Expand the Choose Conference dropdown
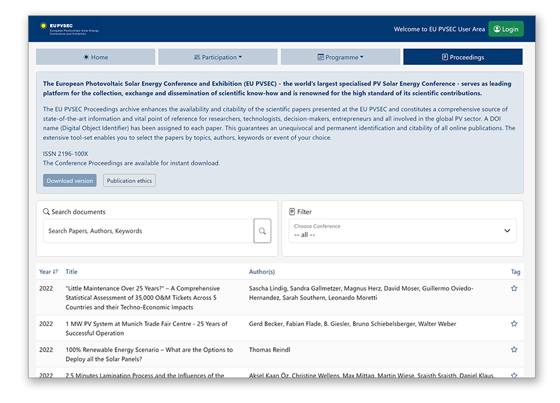Image resolution: width=560 pixels, height=403 pixels. click(403, 231)
